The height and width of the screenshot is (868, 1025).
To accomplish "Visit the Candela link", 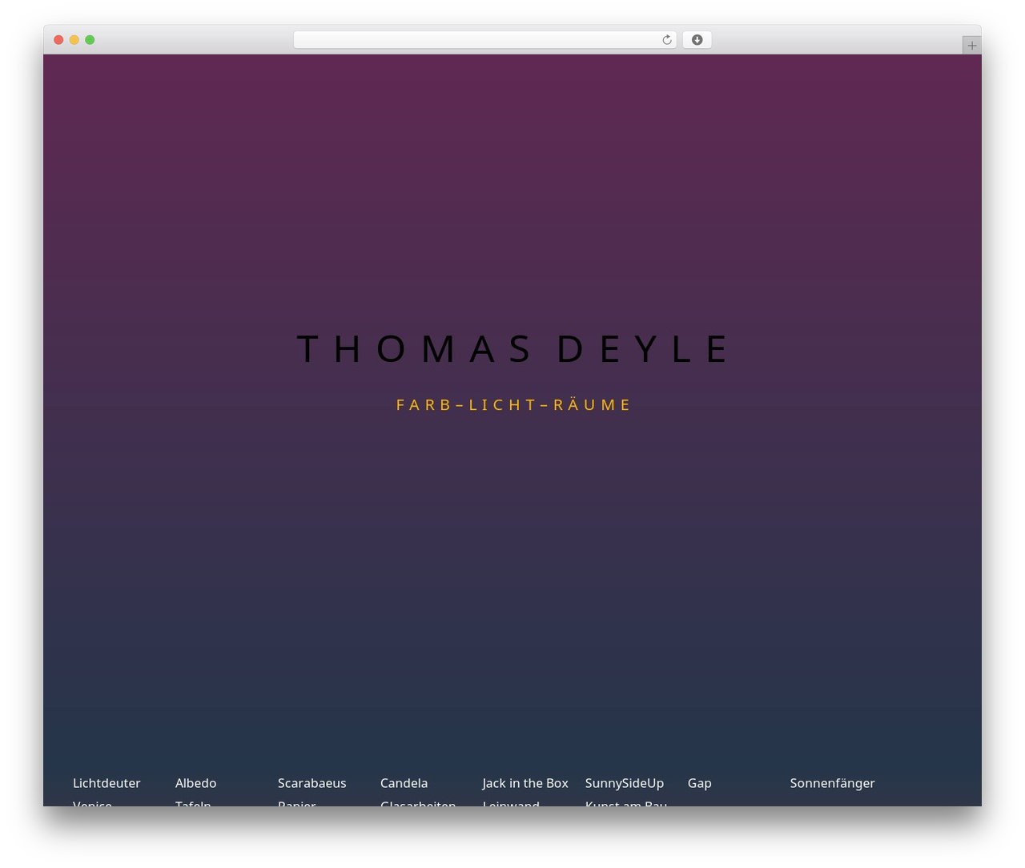I will click(x=404, y=783).
